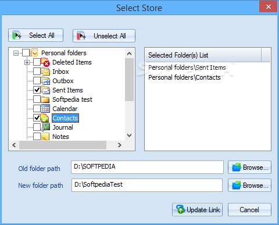This screenshot has width=279, height=225.
Task: Collapse the Personal folders tree node
Action: coord(16,53)
